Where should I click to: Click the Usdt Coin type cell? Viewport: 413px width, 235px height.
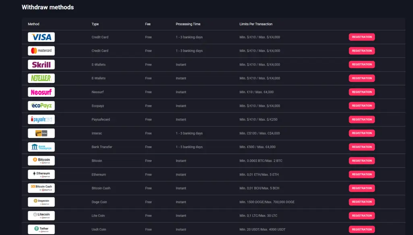click(x=99, y=229)
